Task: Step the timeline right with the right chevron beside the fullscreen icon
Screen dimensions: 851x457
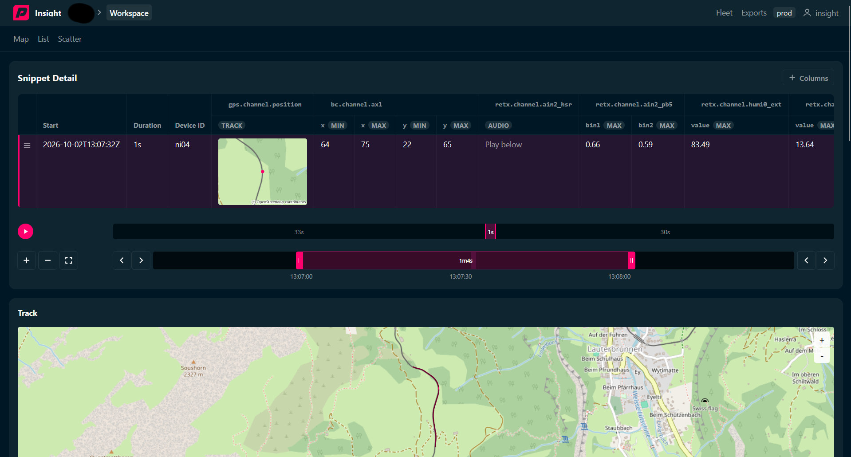Action: click(x=141, y=260)
